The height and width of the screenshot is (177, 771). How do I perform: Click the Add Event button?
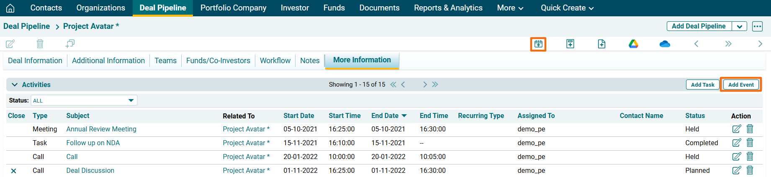(740, 85)
